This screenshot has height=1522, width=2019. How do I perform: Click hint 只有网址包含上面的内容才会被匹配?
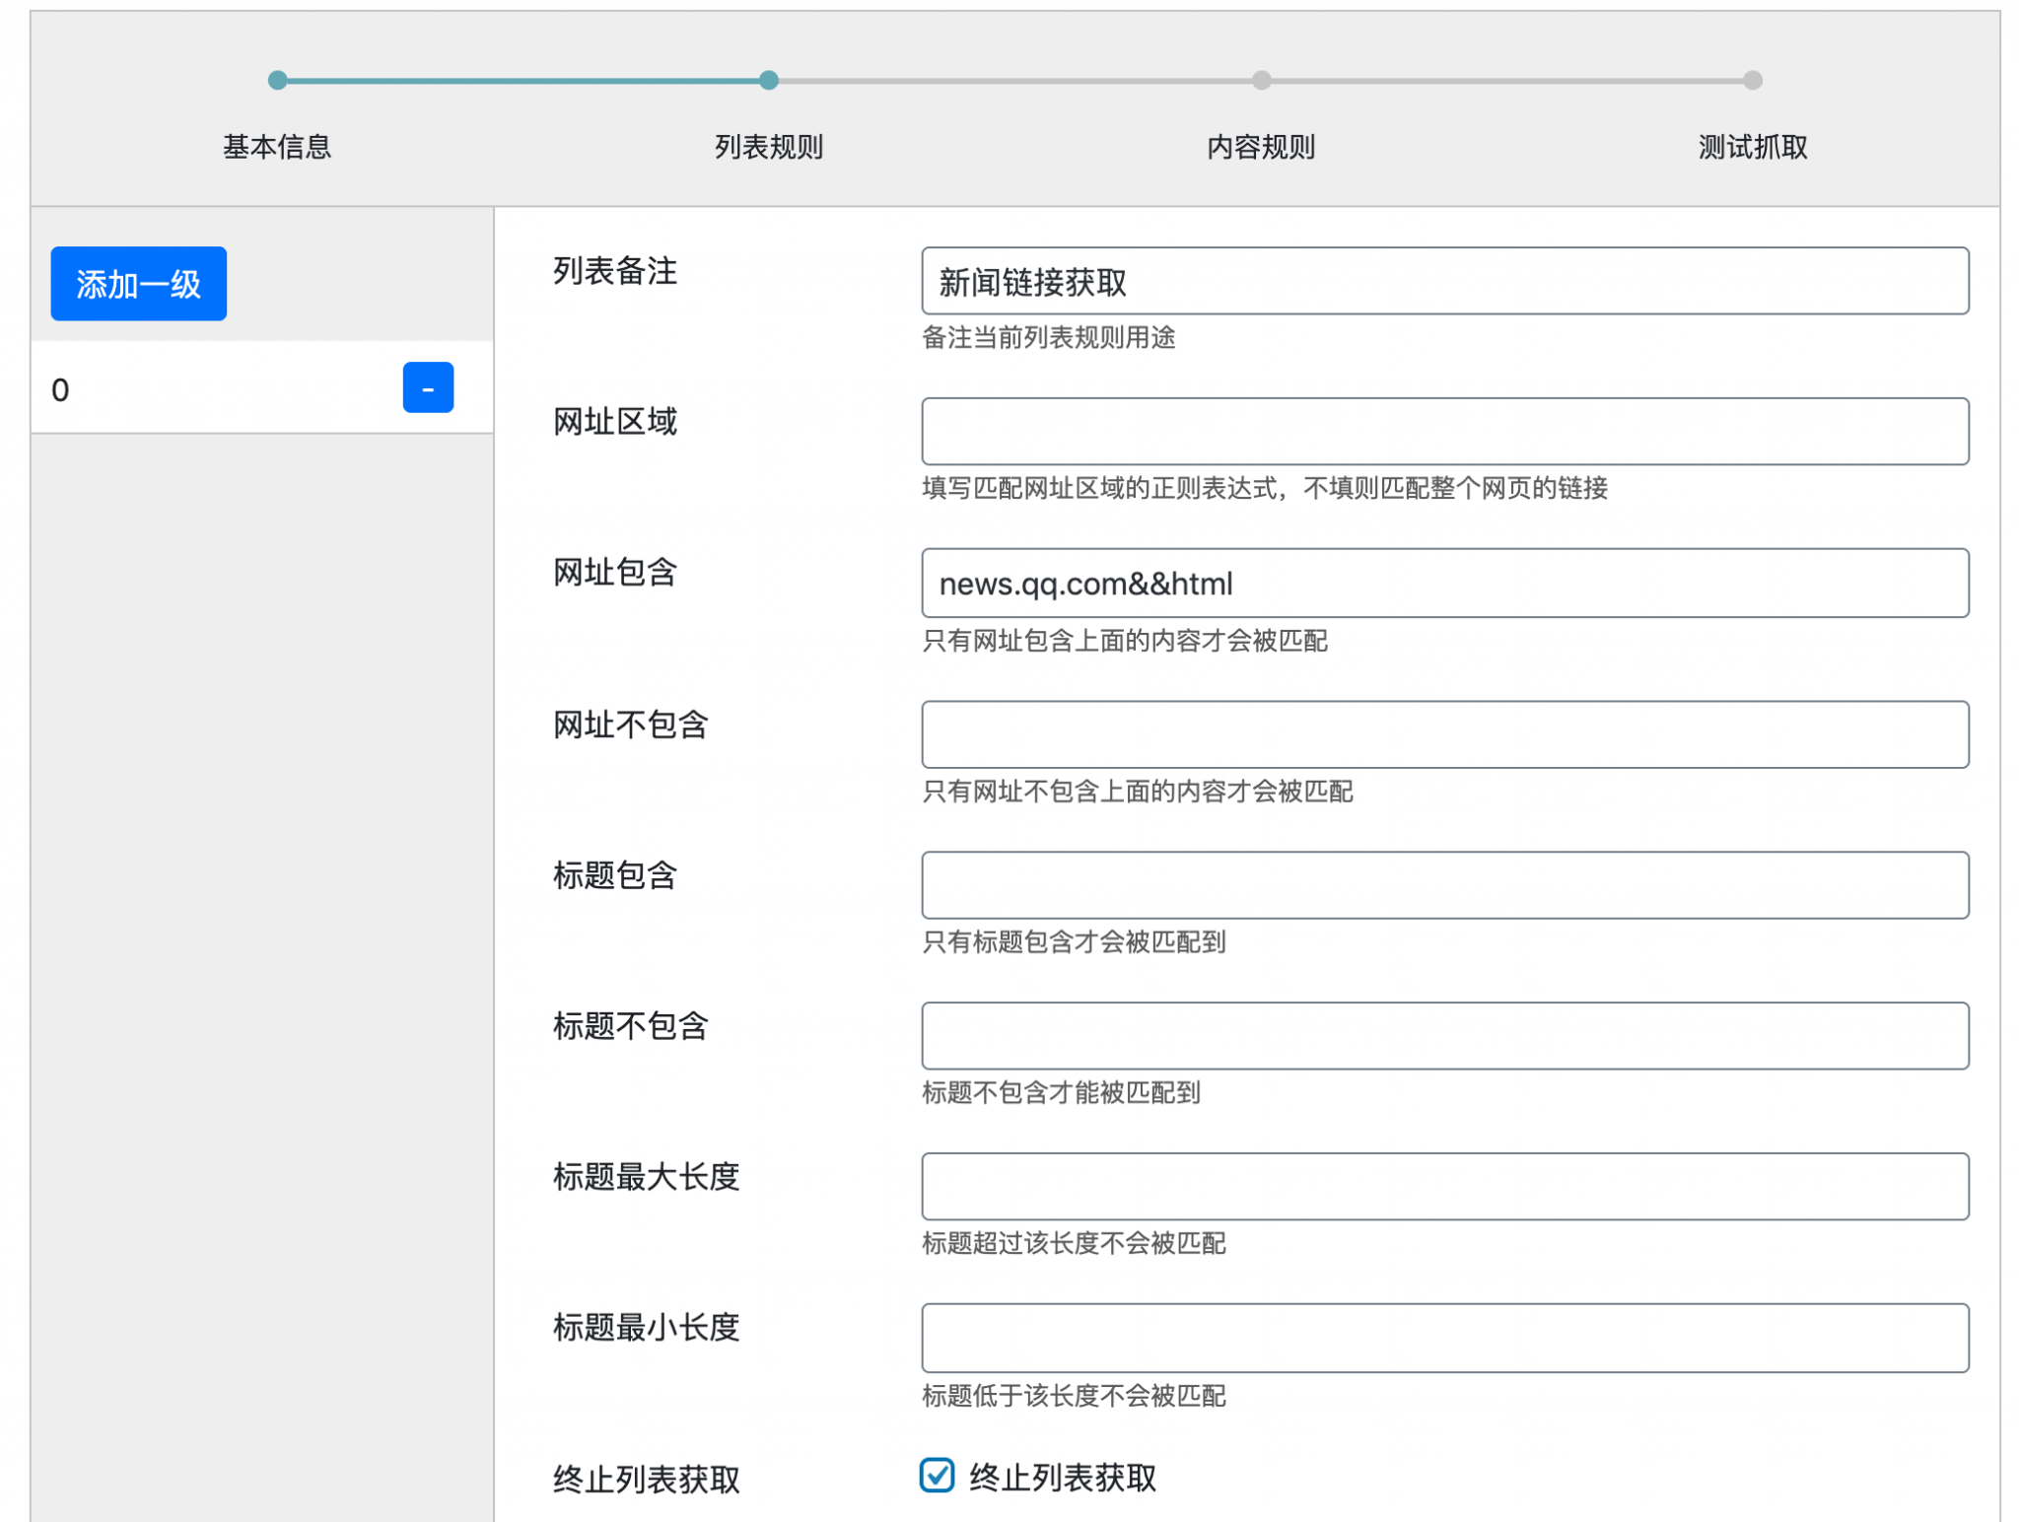click(x=1125, y=641)
